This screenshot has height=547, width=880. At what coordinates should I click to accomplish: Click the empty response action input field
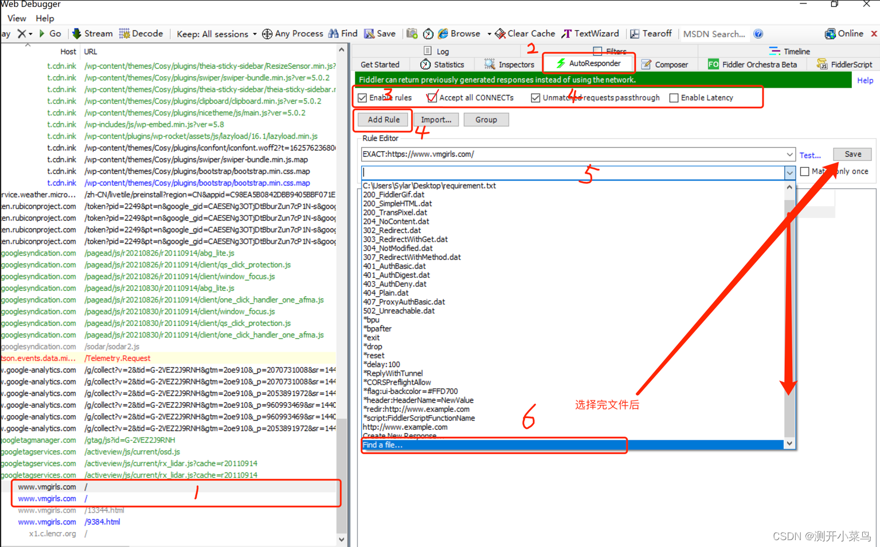[573, 172]
